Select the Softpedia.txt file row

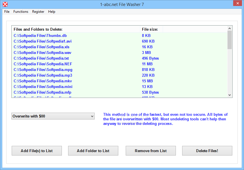119,58
